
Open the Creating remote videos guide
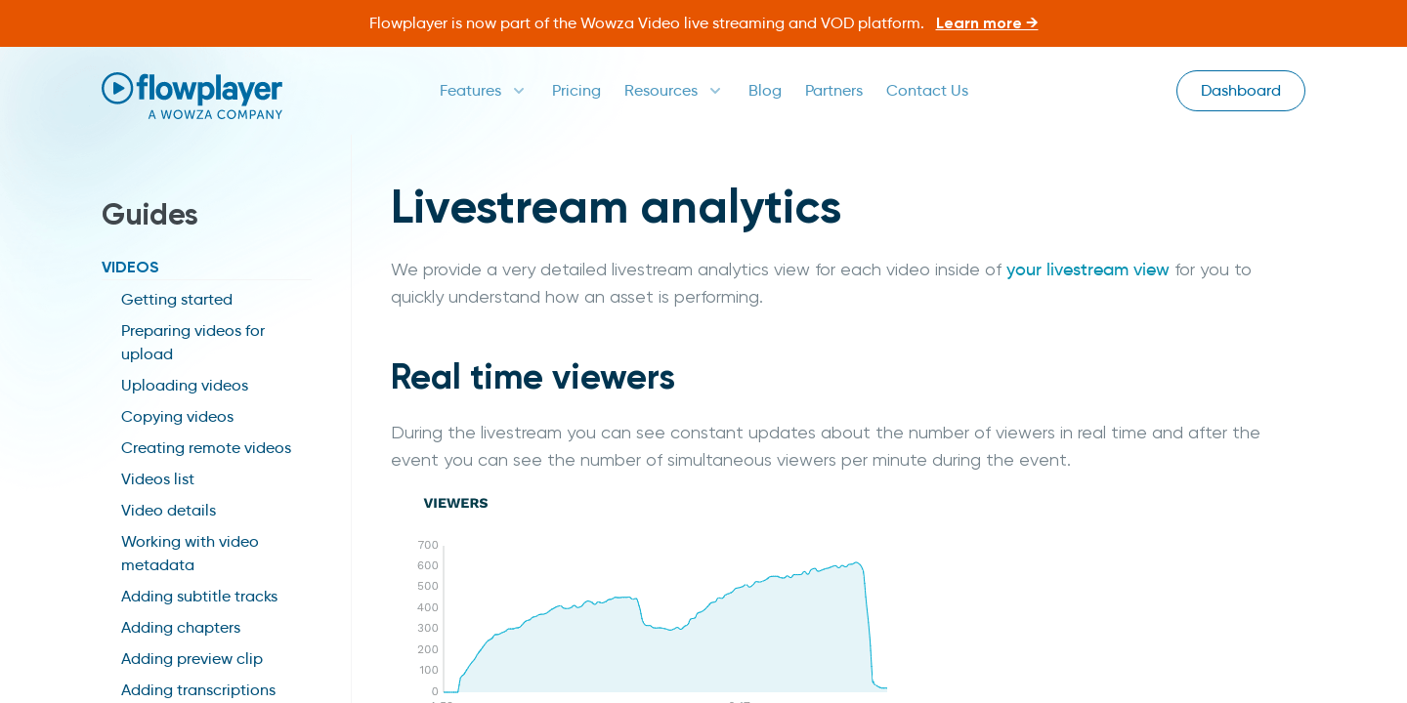(x=206, y=448)
